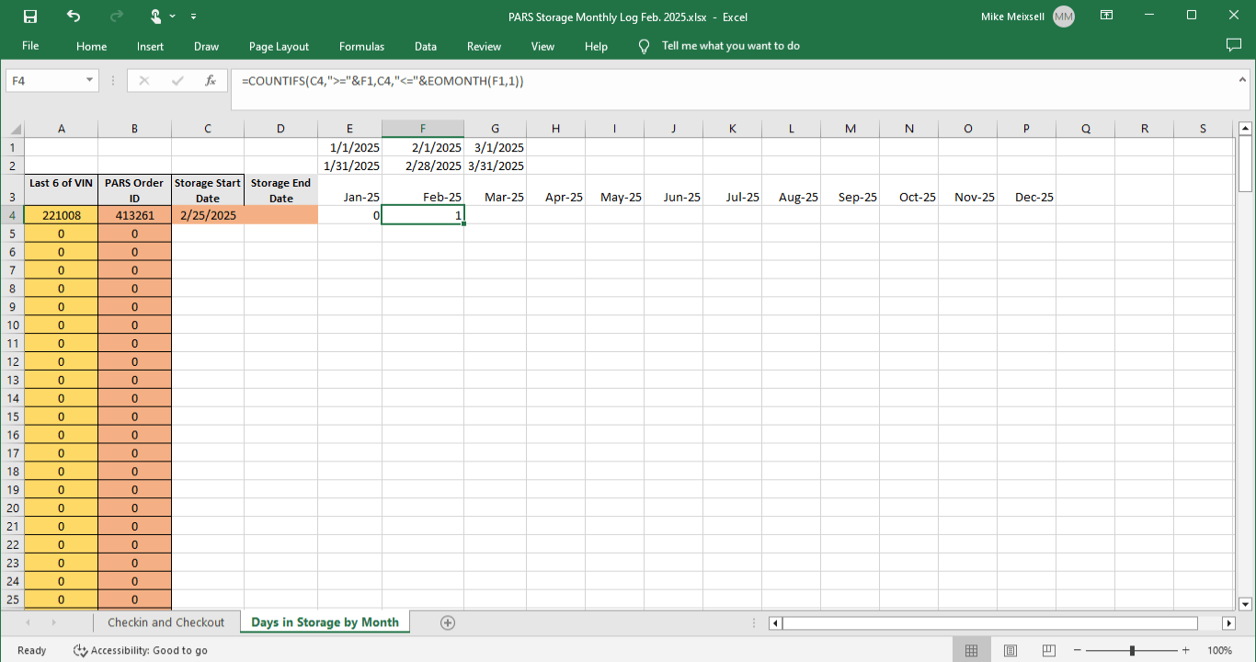Select column F header
Image resolution: width=1256 pixels, height=662 pixels.
pyautogui.click(x=423, y=129)
